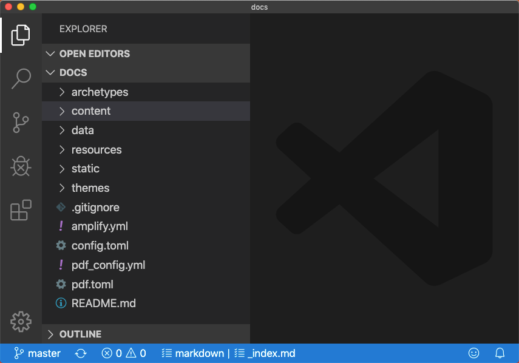Open the Explorer view in activity bar
This screenshot has width=519, height=363.
coord(21,35)
